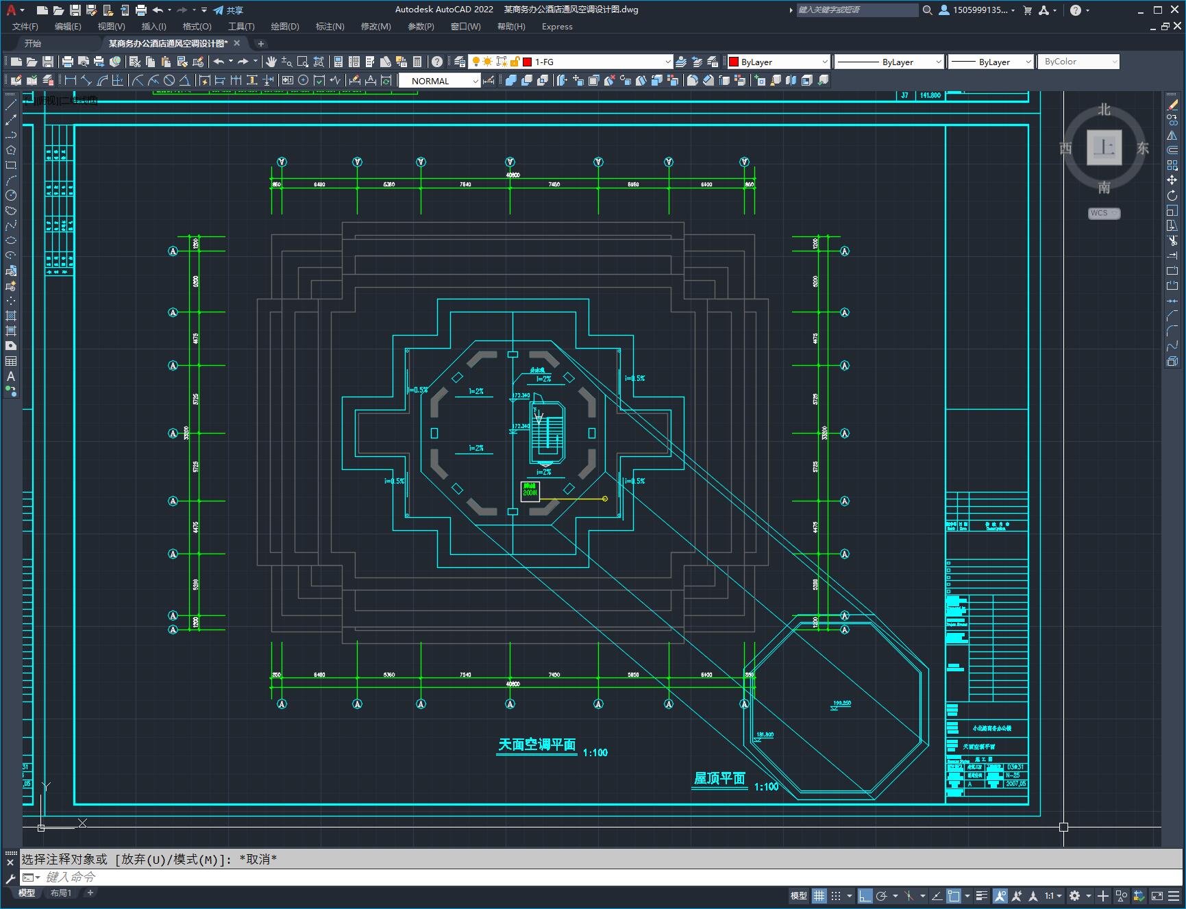
Task: Click ViewCube 上 top face
Action: click(1104, 147)
